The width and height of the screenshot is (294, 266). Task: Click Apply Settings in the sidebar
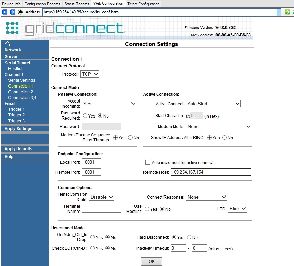pos(19,129)
